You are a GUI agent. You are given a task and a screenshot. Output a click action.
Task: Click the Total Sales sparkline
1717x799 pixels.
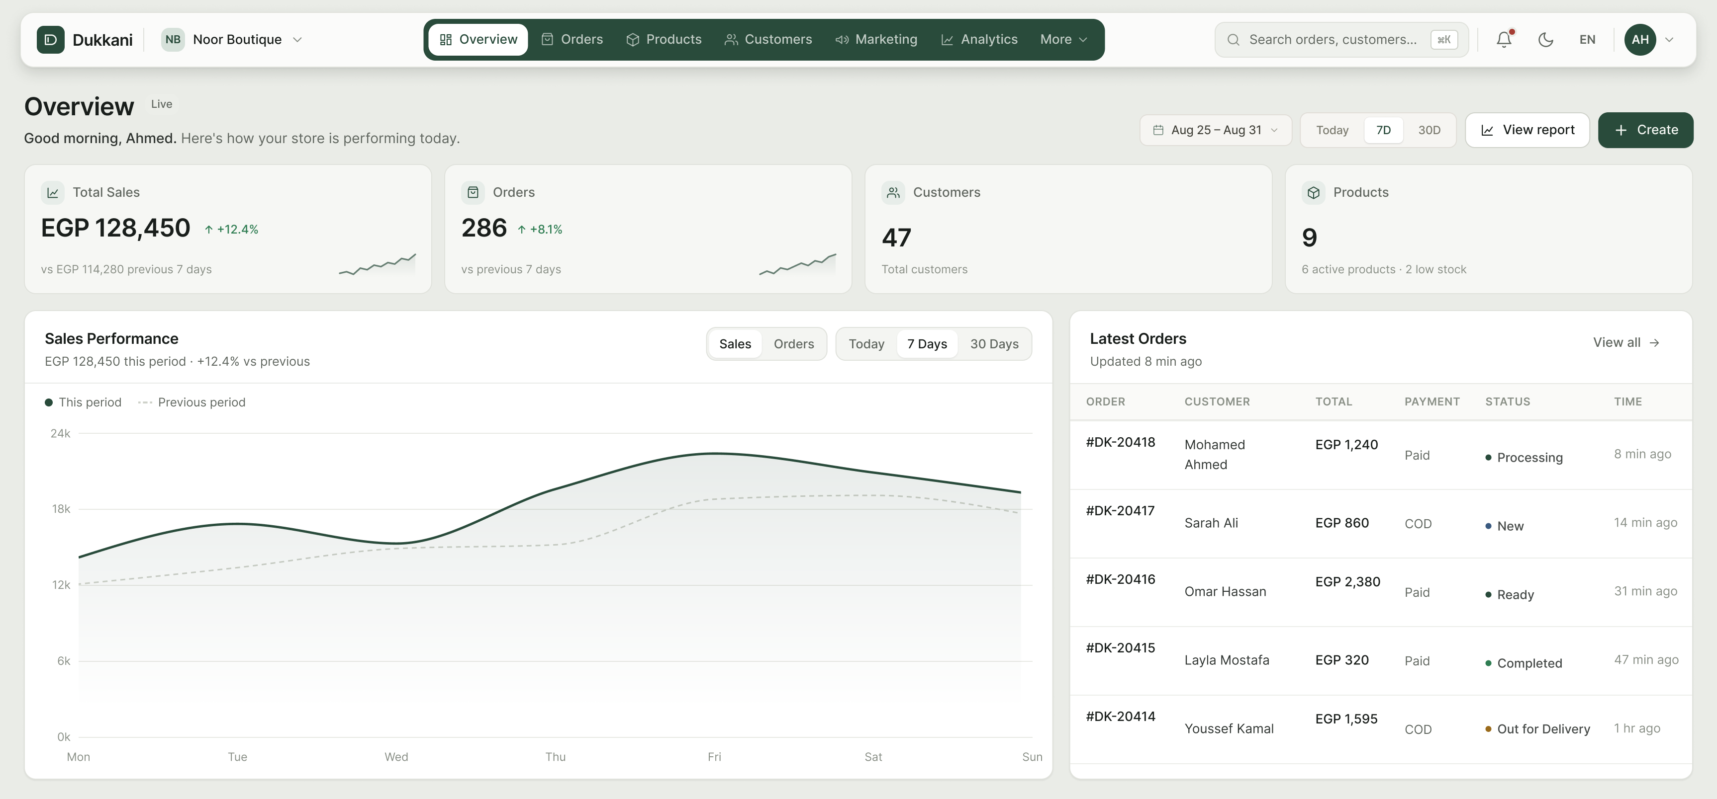click(377, 264)
